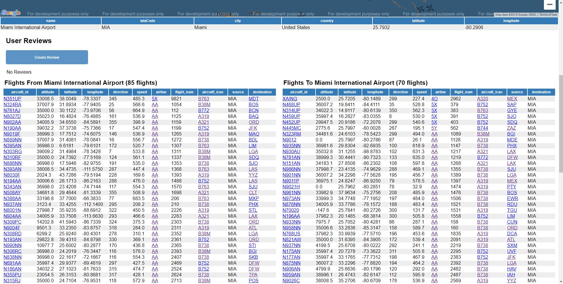Viewport: 563px width, 284px height.
Task: Open destination TPA airport link
Action: pos(253,275)
